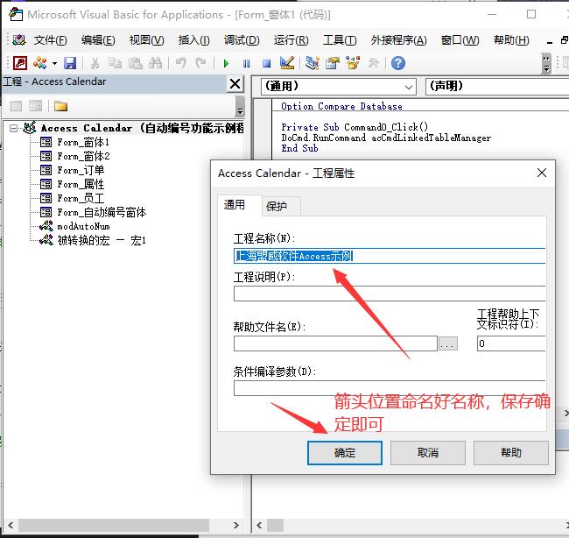Image resolution: width=569 pixels, height=538 pixels.
Task: Click the Paste toolbar icon
Action: click(136, 63)
